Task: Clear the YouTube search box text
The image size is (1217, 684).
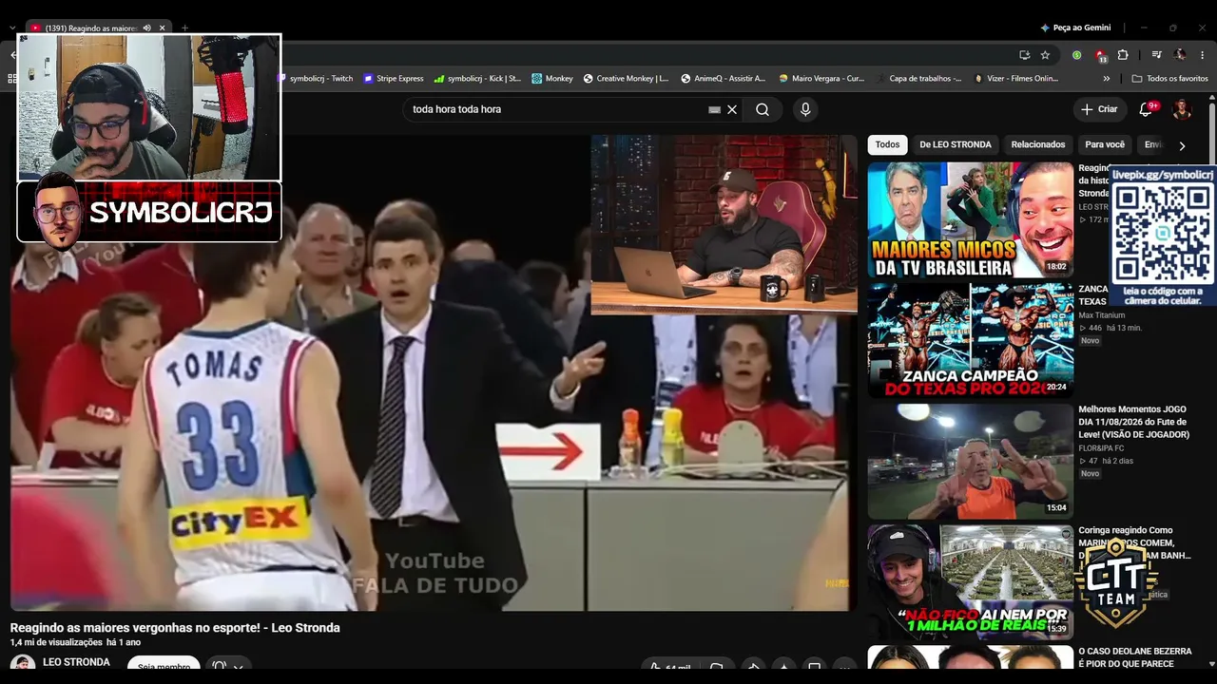Action: point(732,109)
